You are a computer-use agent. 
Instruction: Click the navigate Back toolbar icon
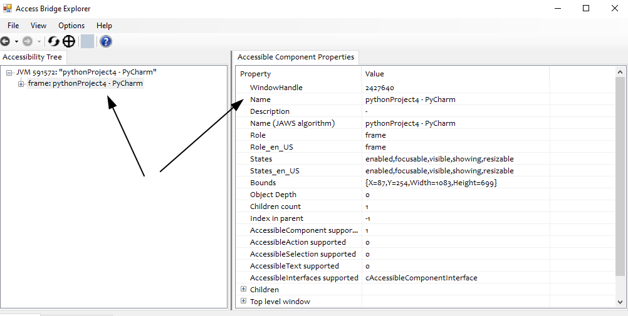5,41
